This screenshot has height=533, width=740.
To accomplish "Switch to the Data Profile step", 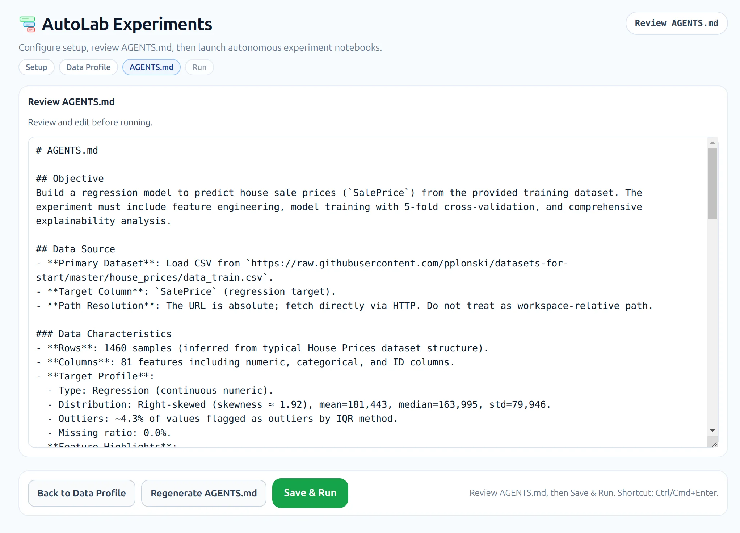I will [88, 67].
